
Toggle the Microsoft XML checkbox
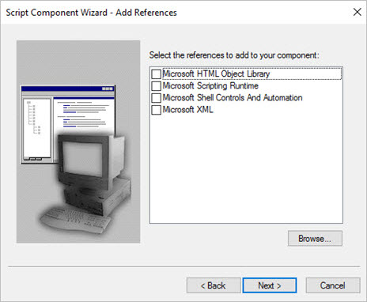(x=156, y=110)
